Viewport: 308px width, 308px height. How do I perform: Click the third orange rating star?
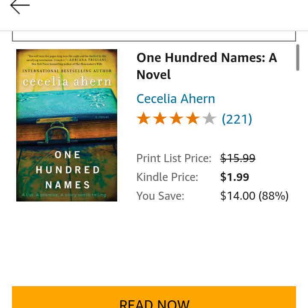(x=176, y=119)
